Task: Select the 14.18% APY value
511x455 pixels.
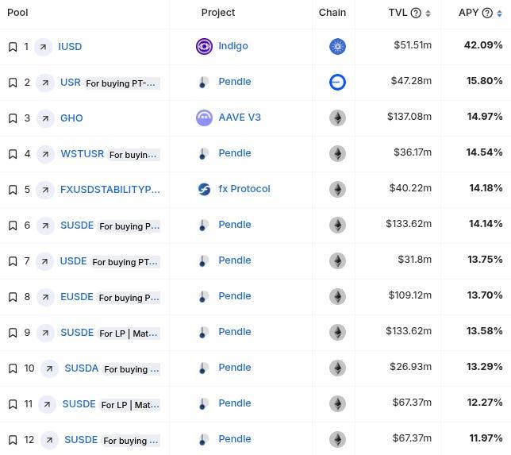Action: pyautogui.click(x=486, y=188)
